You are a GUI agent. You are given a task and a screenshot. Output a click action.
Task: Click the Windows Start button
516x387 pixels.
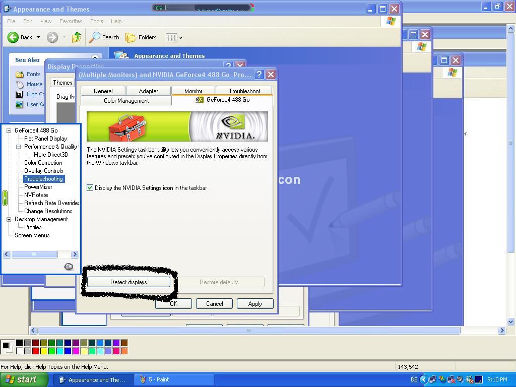point(24,380)
